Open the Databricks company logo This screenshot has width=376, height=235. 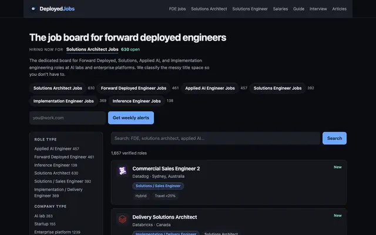click(123, 219)
